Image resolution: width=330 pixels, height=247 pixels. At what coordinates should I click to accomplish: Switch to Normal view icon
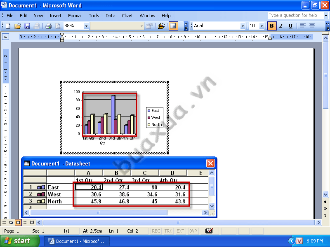pyautogui.click(x=4, y=222)
